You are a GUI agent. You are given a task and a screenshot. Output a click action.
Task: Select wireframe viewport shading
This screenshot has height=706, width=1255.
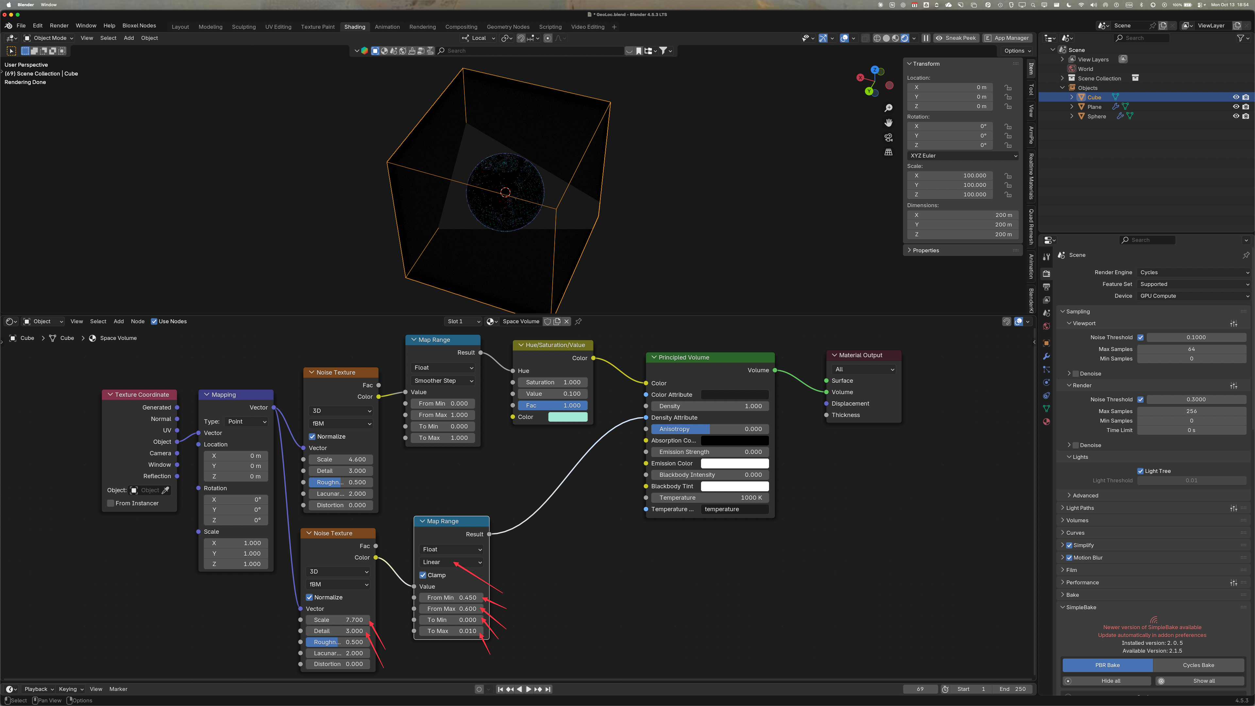tap(877, 38)
